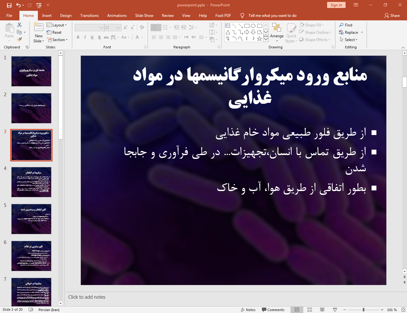Viewport: 407px width, 313px height.
Task: Expand the Replace options arrow
Action: pyautogui.click(x=362, y=32)
